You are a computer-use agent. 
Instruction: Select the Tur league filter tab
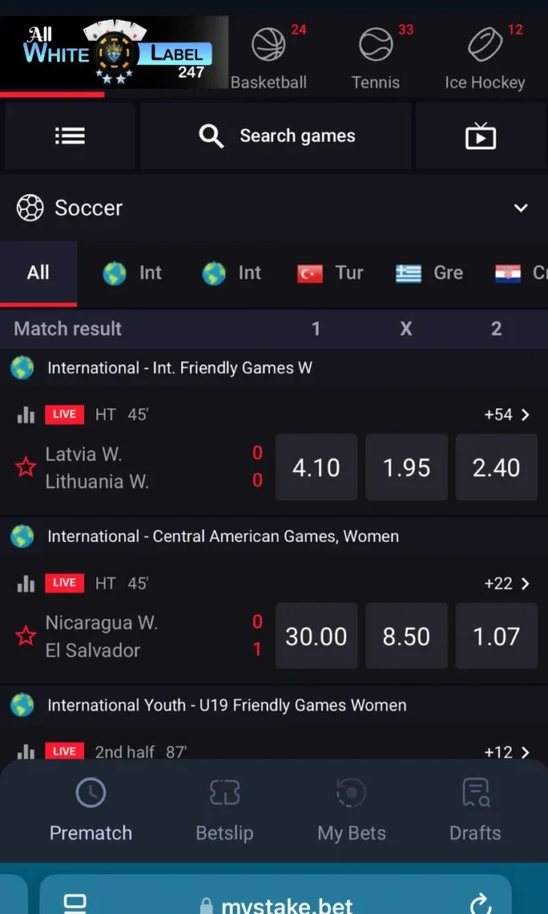(x=330, y=273)
